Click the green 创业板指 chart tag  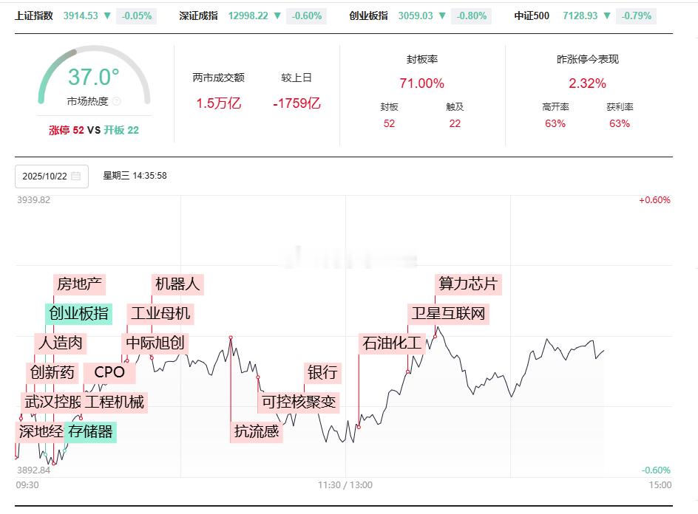tap(79, 313)
